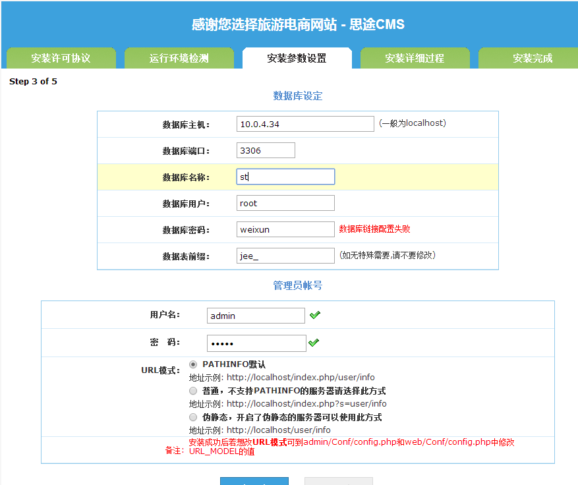Click the (如无特殊需要,请不要修改) hint text
This screenshot has width=578, height=485.
pos(388,256)
